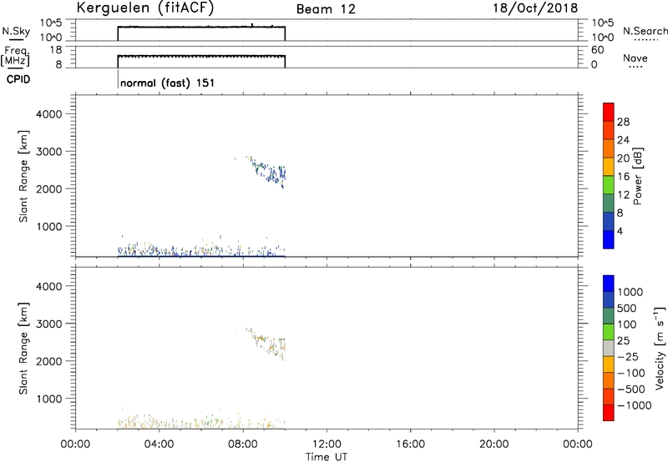Click the blue top segment of Velocity colorbar
The image size is (668, 462).
pos(609,284)
